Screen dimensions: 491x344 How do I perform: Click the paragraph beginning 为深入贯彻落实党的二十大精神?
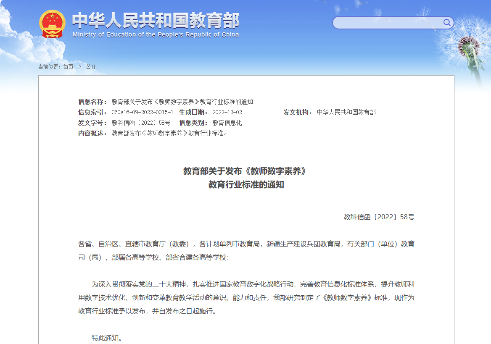[x=246, y=298]
